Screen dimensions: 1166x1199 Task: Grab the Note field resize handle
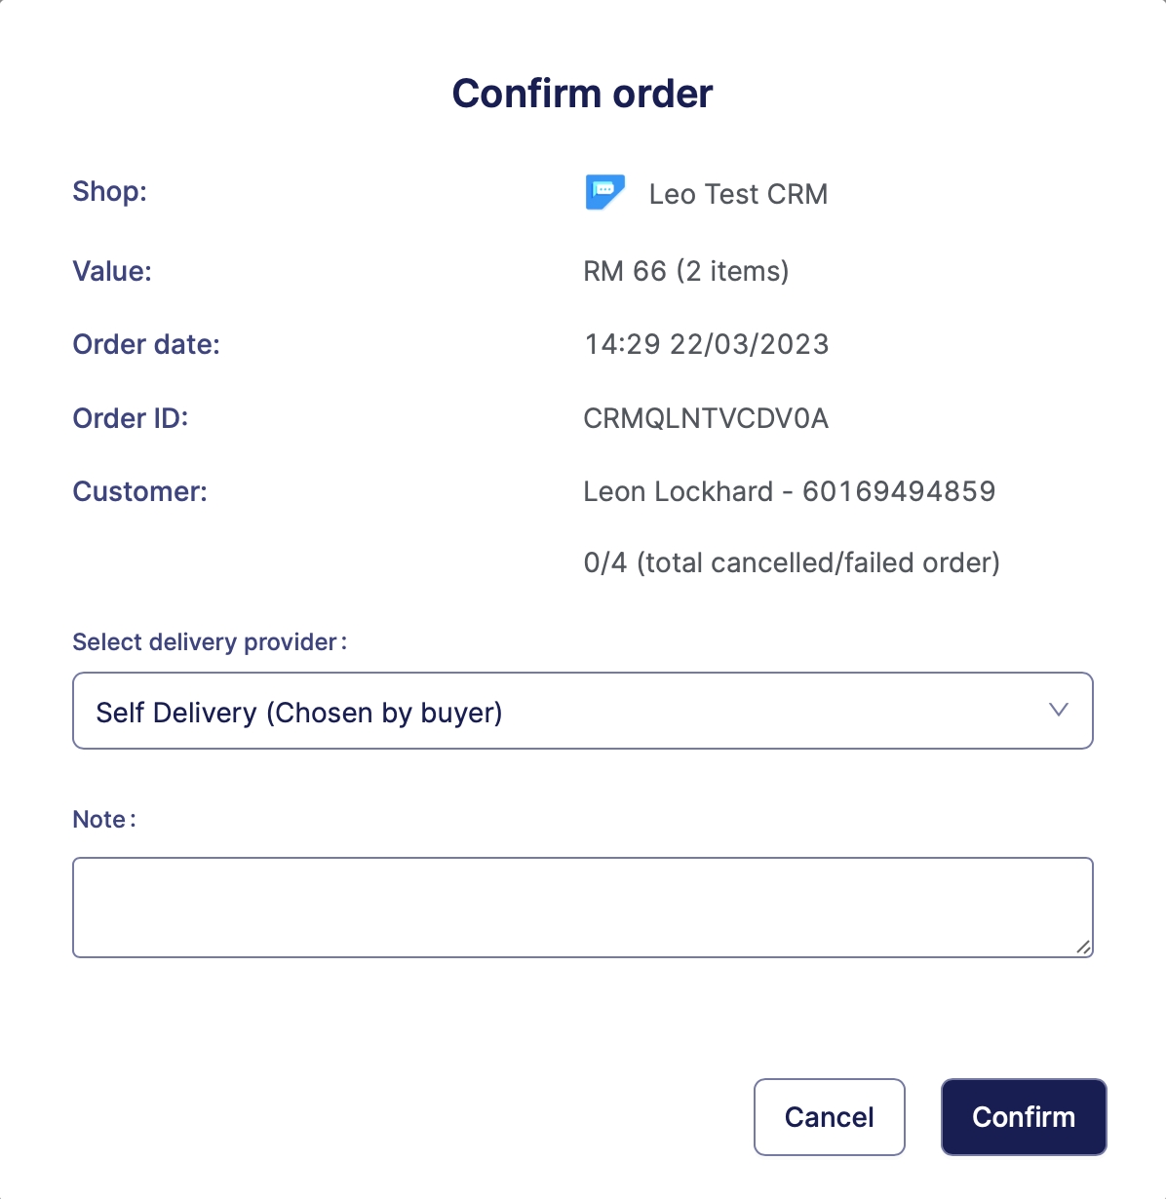[1083, 947]
